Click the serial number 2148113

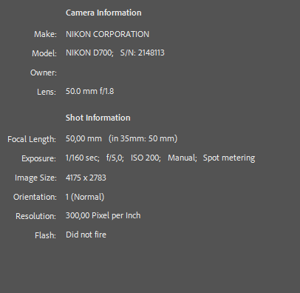pyautogui.click(x=151, y=53)
